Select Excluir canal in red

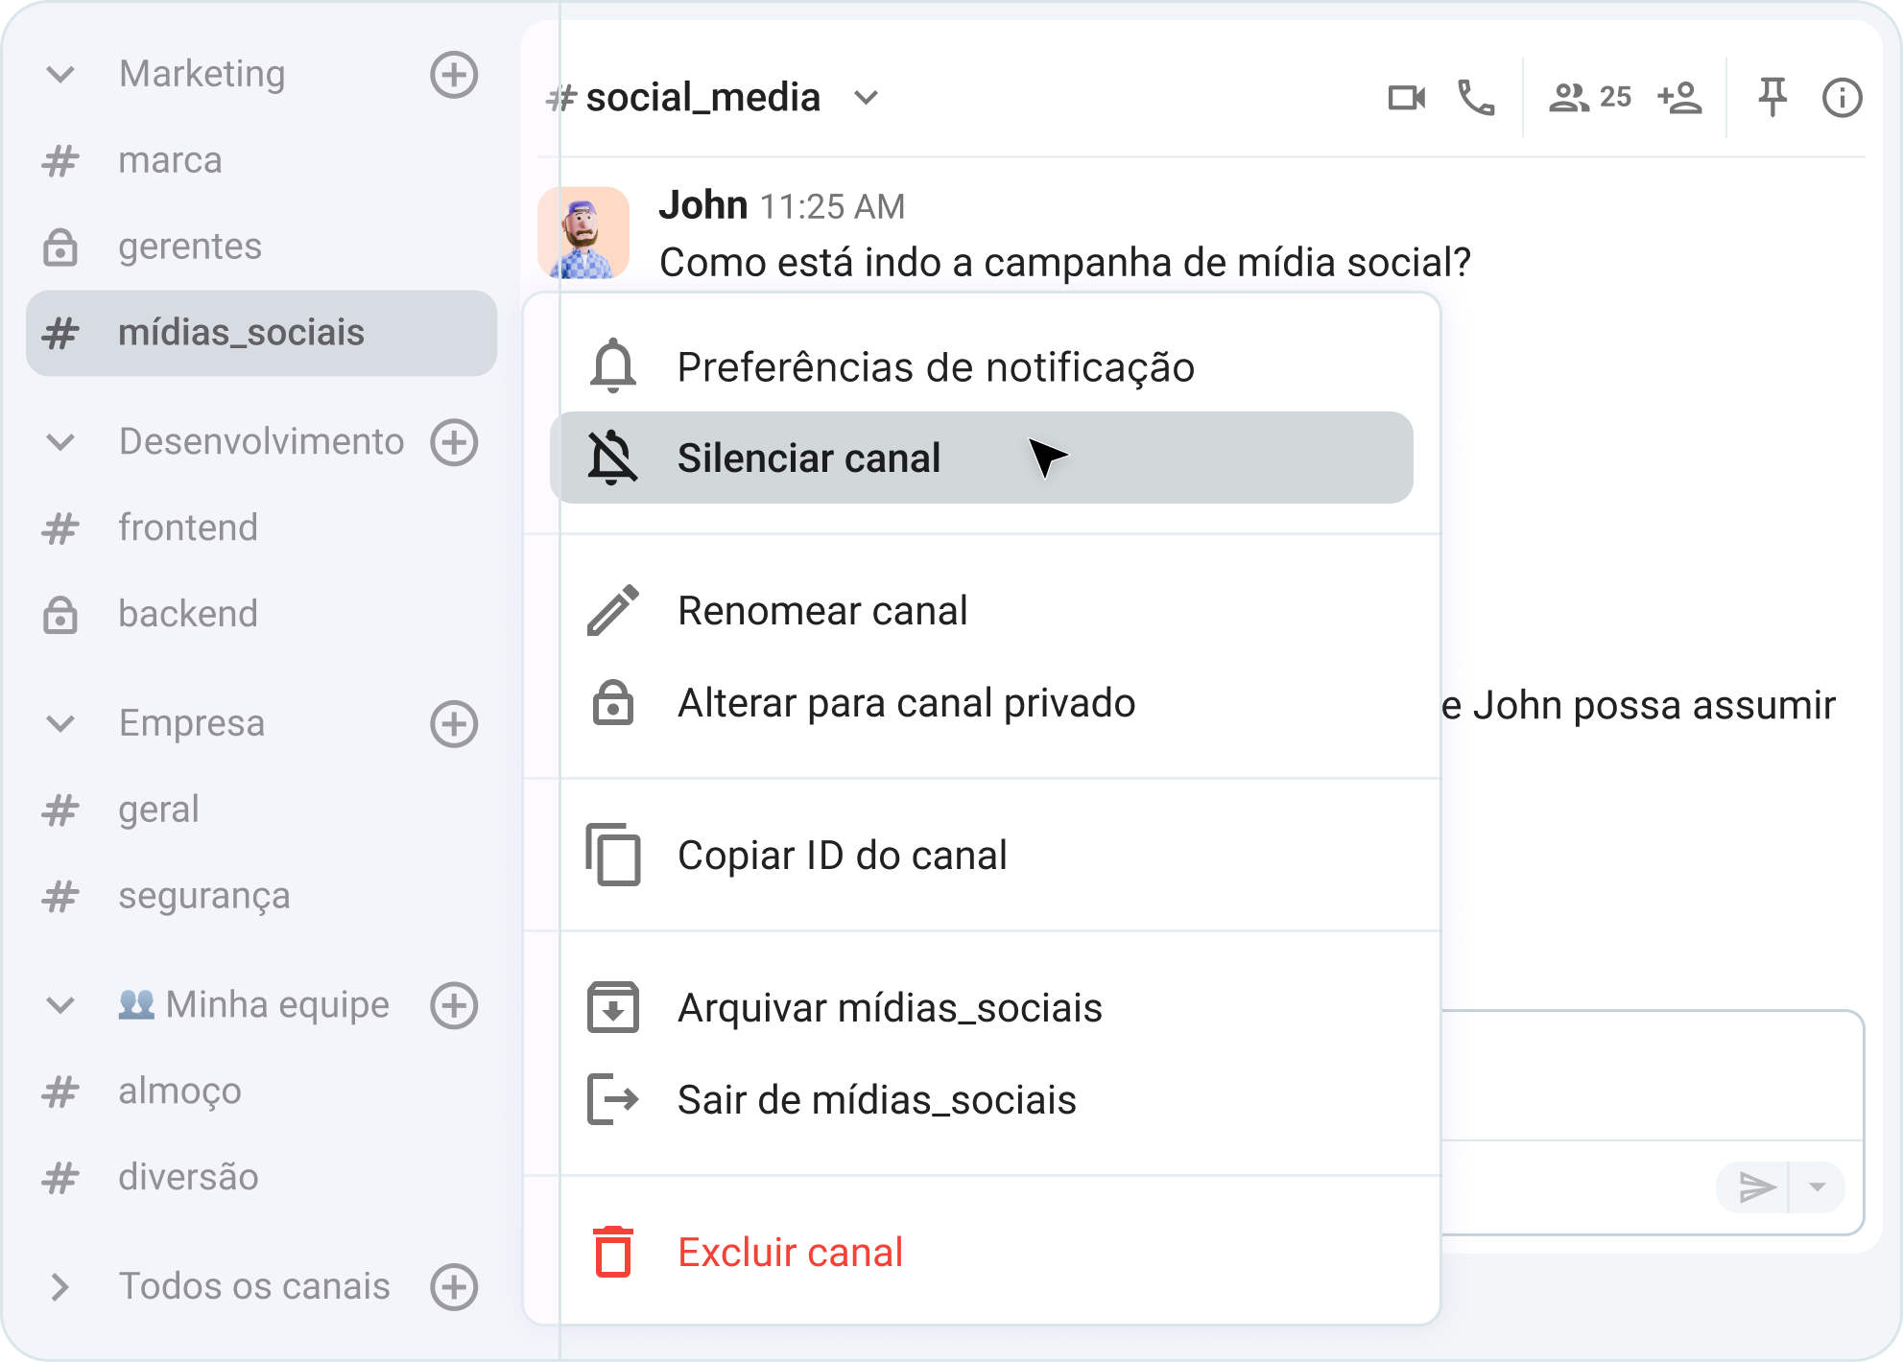coord(981,1253)
